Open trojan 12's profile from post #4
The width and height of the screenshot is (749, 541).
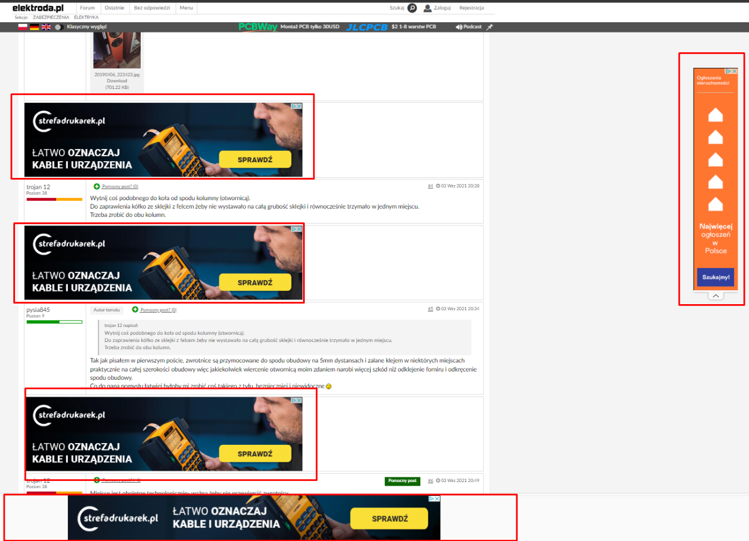click(x=38, y=187)
